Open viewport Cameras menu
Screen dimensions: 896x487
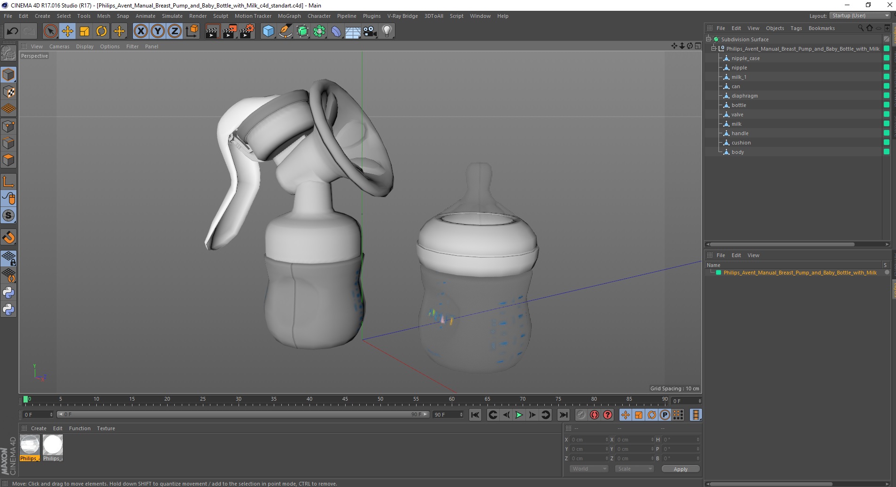point(59,46)
